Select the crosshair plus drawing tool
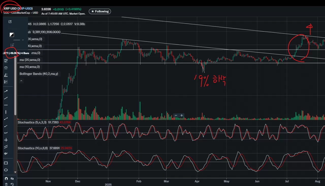The image size is (325, 186). tap(6, 140)
